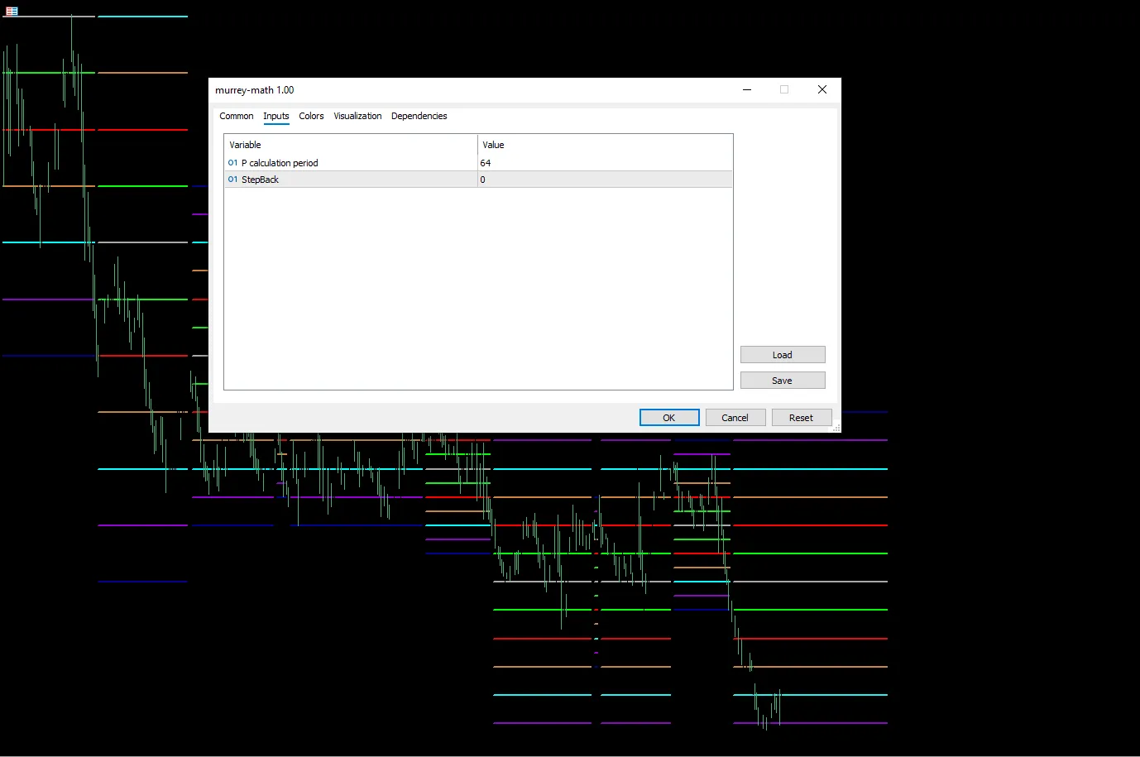
Task: Select the Inputs tab
Action: [x=276, y=116]
